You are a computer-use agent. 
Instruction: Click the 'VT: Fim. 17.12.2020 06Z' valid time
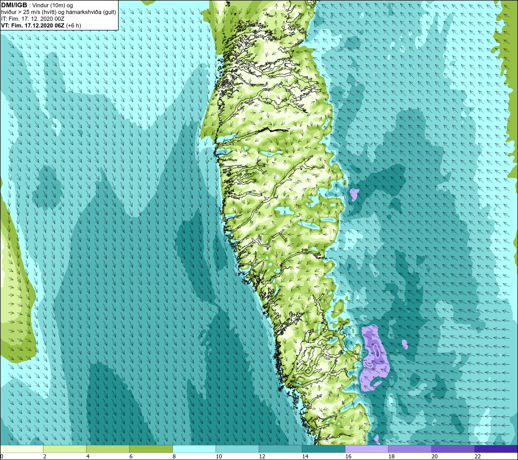click(33, 25)
